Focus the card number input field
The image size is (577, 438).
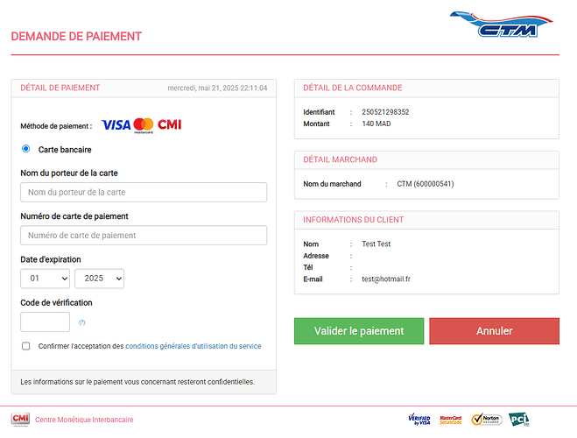pyautogui.click(x=144, y=235)
